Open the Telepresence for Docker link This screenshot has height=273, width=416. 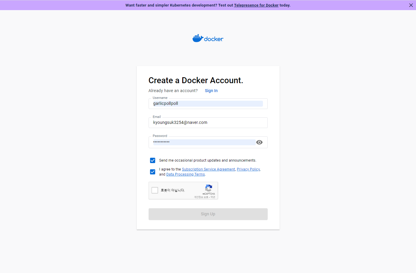click(x=256, y=5)
